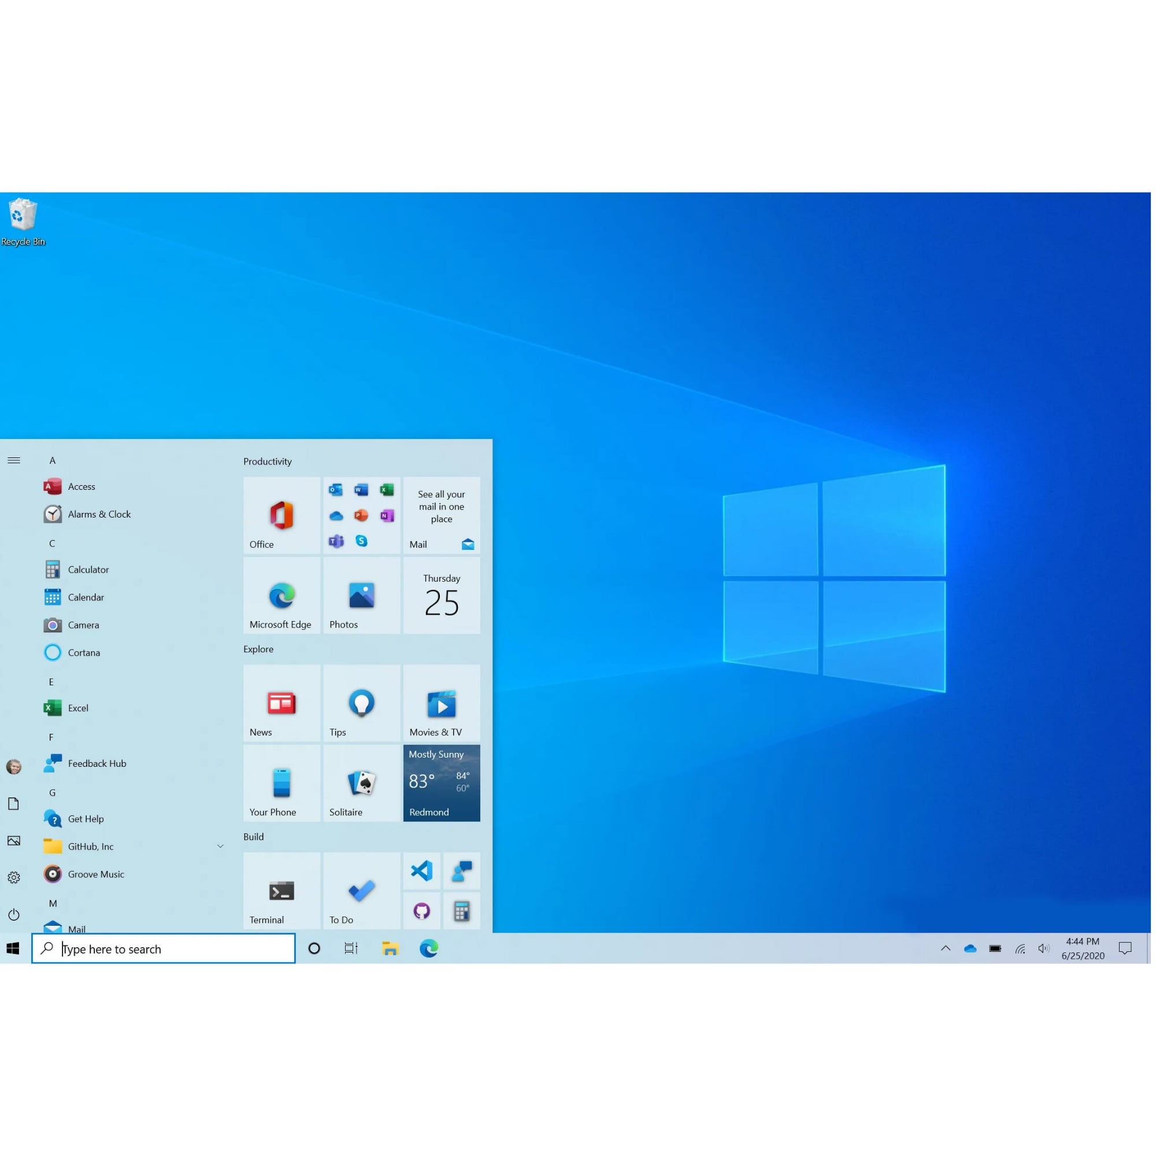Open the Action Center notifications icon

1125,948
